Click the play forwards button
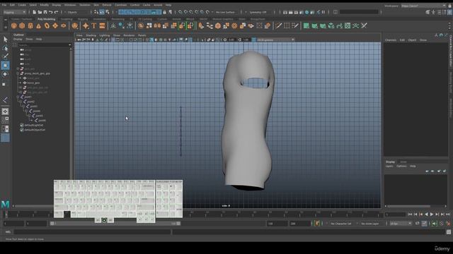Image resolution: width=453 pixels, height=254 pixels. pos(432,214)
